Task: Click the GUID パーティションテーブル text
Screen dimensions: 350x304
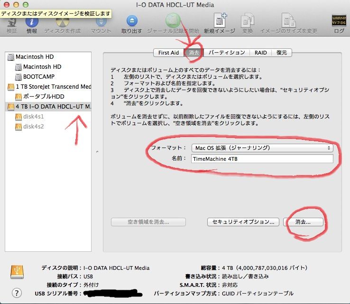Action: point(258,293)
